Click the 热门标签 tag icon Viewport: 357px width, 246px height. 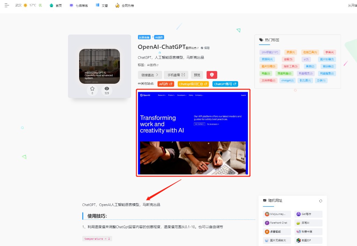click(x=261, y=40)
